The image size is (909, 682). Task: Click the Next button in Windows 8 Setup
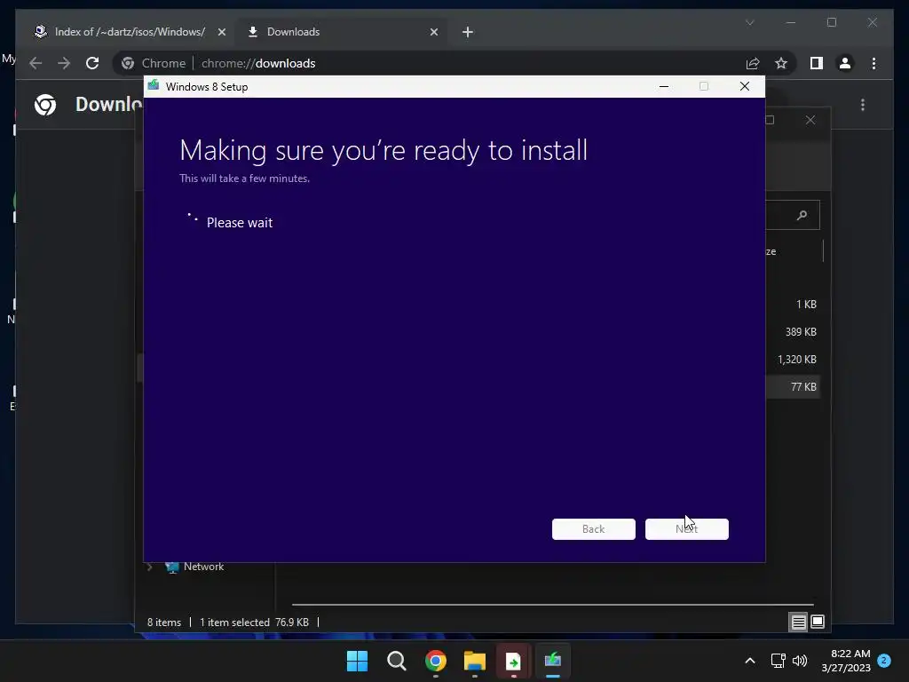[686, 529]
